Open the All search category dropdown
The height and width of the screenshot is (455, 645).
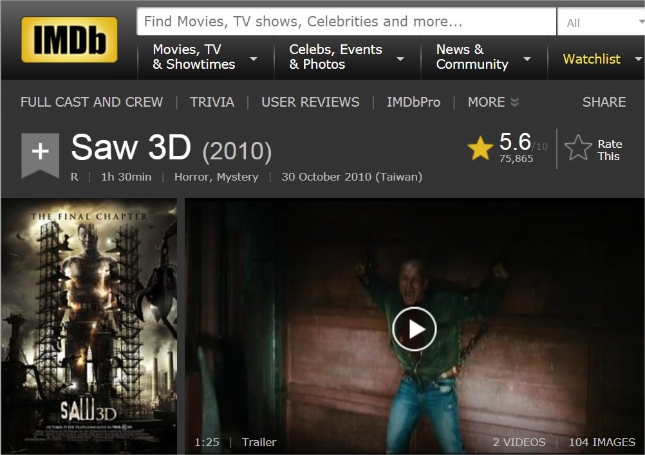pyautogui.click(x=600, y=22)
